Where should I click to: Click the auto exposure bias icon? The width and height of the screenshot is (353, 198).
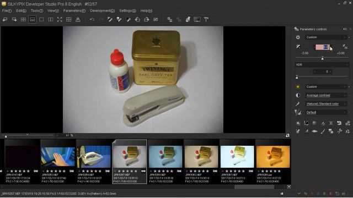click(x=345, y=47)
